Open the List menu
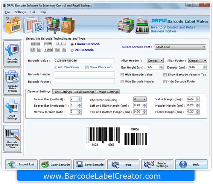213x184 pixels. (33, 12)
